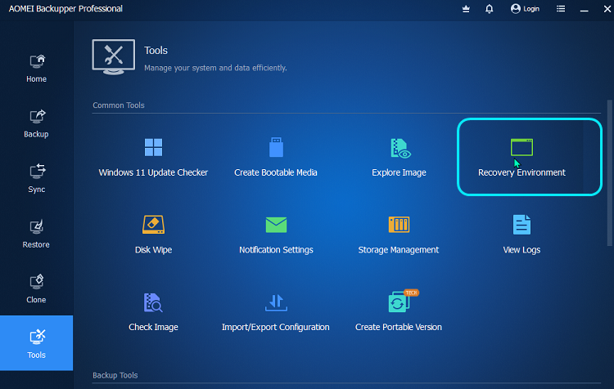Launch Create Bootable Media tool
The height and width of the screenshot is (389, 614).
[x=276, y=157]
